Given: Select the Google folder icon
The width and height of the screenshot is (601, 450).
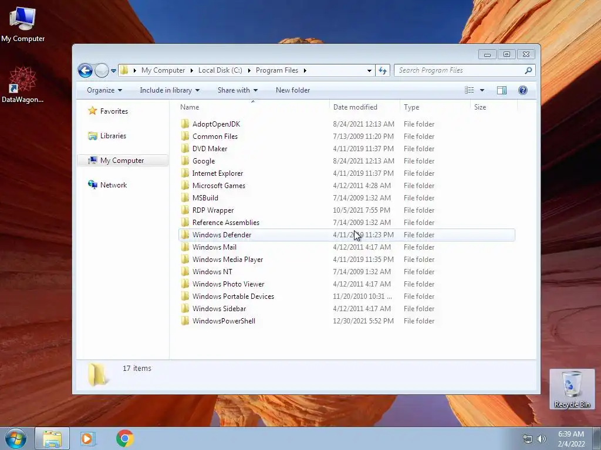Looking at the screenshot, I should pyautogui.click(x=185, y=161).
